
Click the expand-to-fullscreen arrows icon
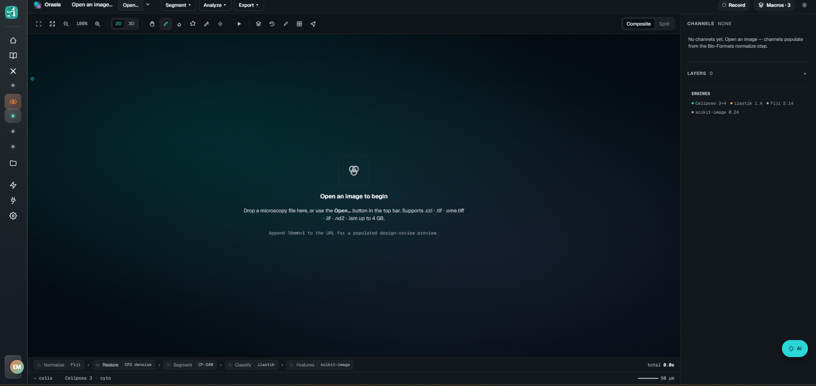pos(52,24)
